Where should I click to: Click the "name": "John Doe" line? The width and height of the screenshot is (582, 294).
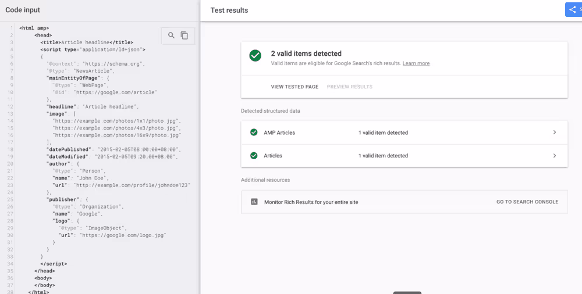pyautogui.click(x=79, y=178)
